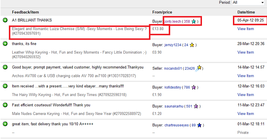The image size is (267, 139).
Task: Click the Date/time column header
Action: click(x=246, y=12)
